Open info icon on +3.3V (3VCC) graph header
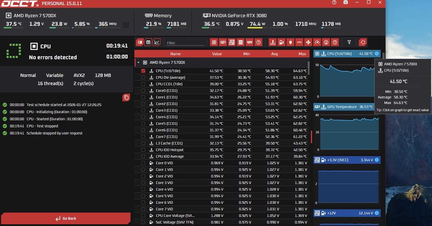Viewport: 432px width, 226px height. 377,160
